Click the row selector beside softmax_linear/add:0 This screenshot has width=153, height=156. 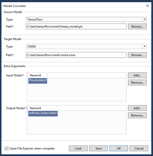coord(28,114)
